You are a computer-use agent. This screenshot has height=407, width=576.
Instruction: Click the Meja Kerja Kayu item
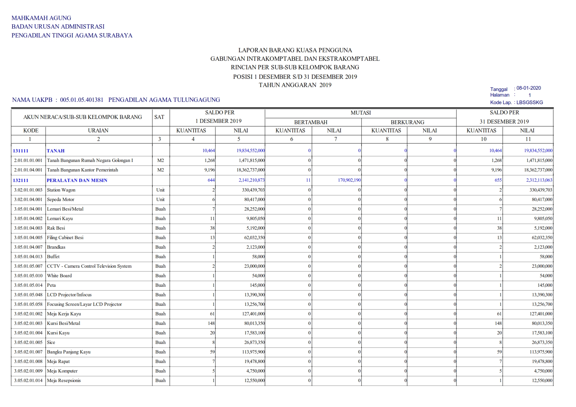(64, 314)
